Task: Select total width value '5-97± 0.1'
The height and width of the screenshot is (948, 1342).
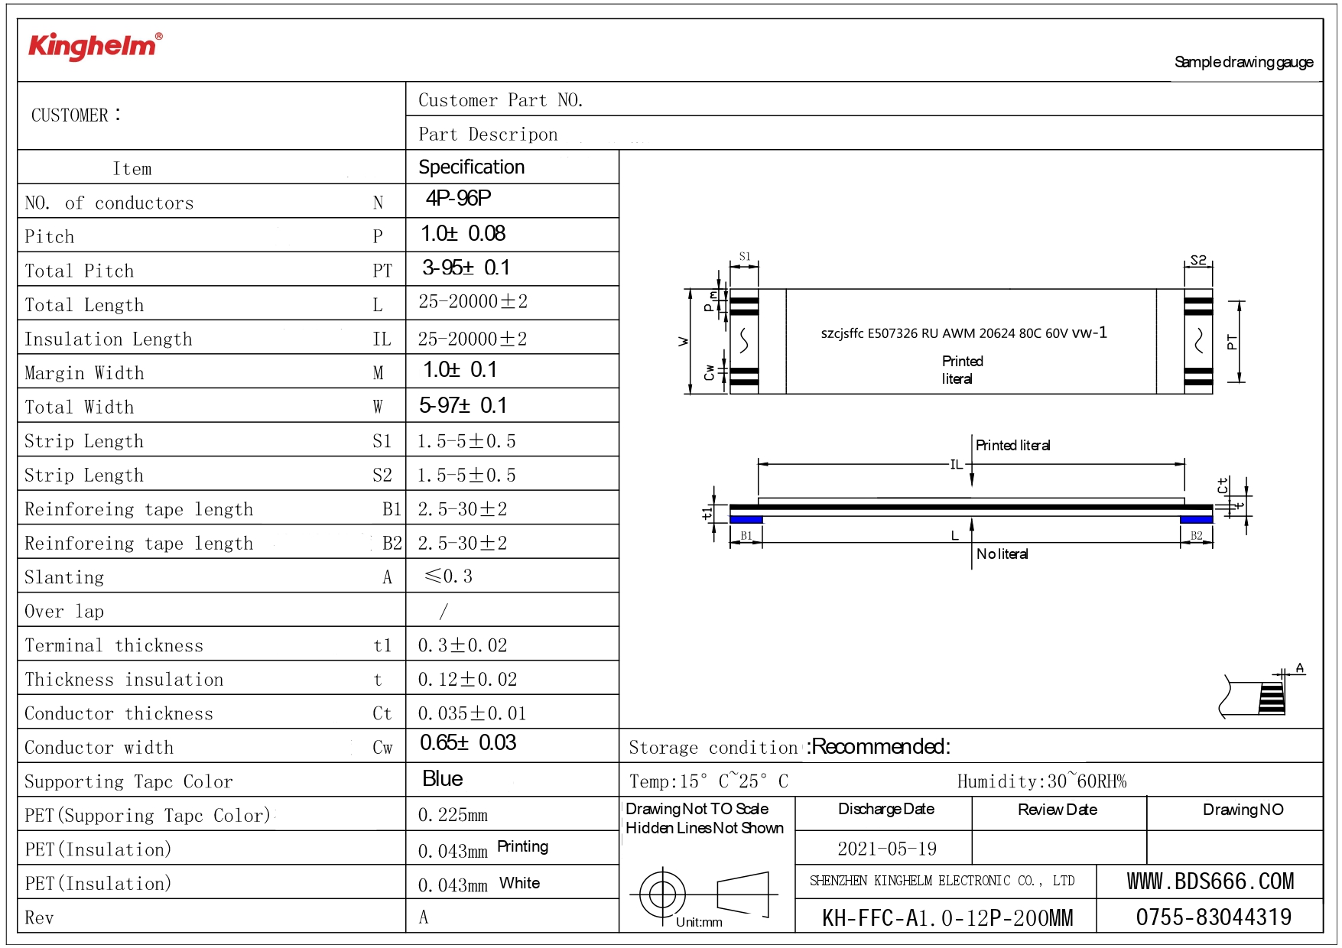Action: tap(463, 405)
